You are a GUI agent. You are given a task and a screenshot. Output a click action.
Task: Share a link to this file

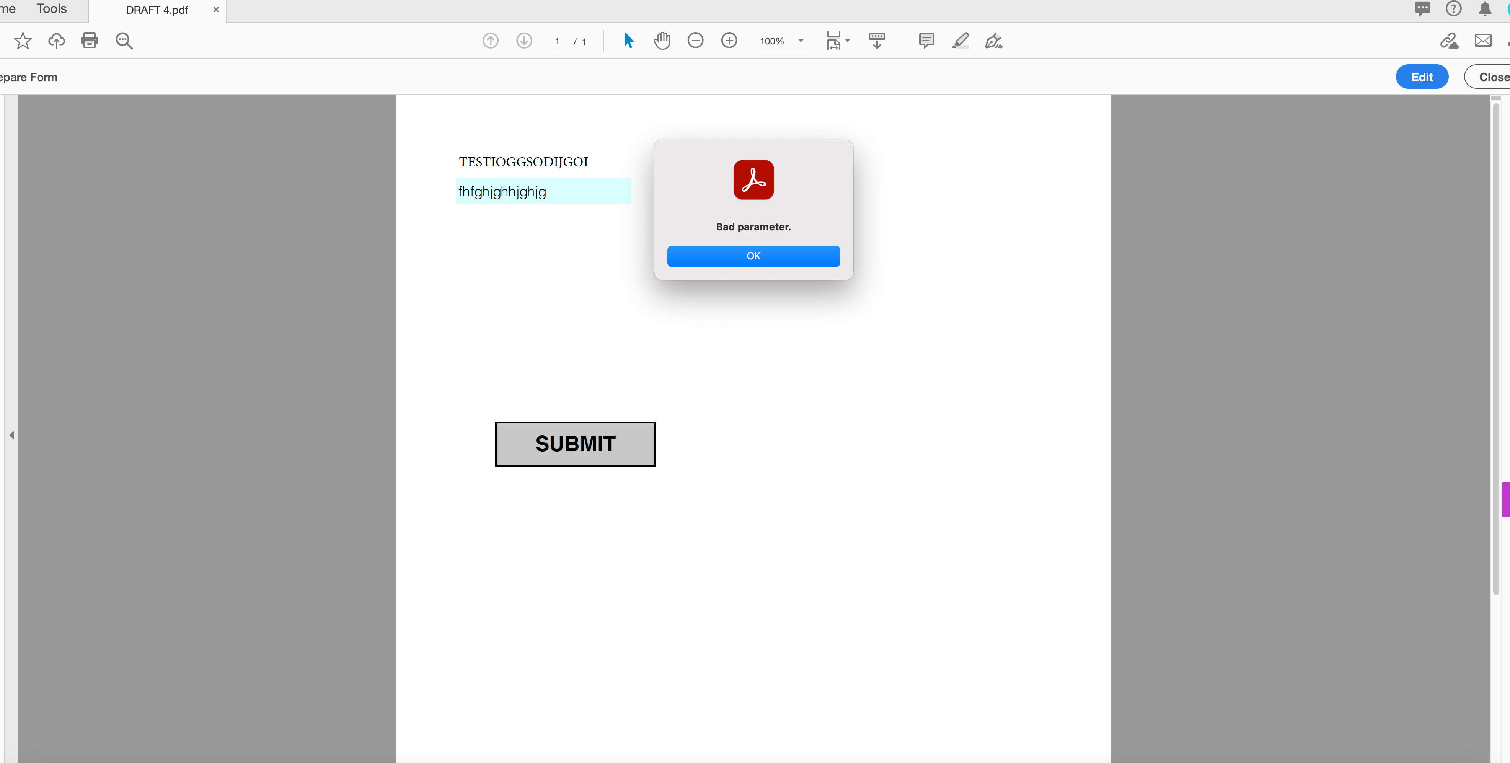[1450, 41]
